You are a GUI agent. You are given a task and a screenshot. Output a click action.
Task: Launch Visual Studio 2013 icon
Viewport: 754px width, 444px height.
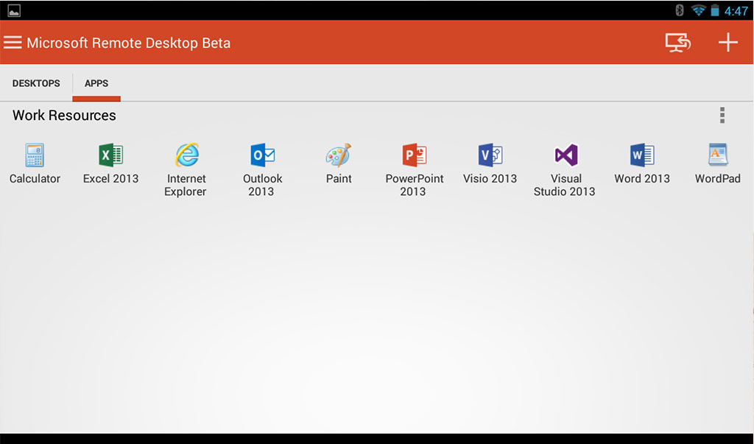[565, 155]
